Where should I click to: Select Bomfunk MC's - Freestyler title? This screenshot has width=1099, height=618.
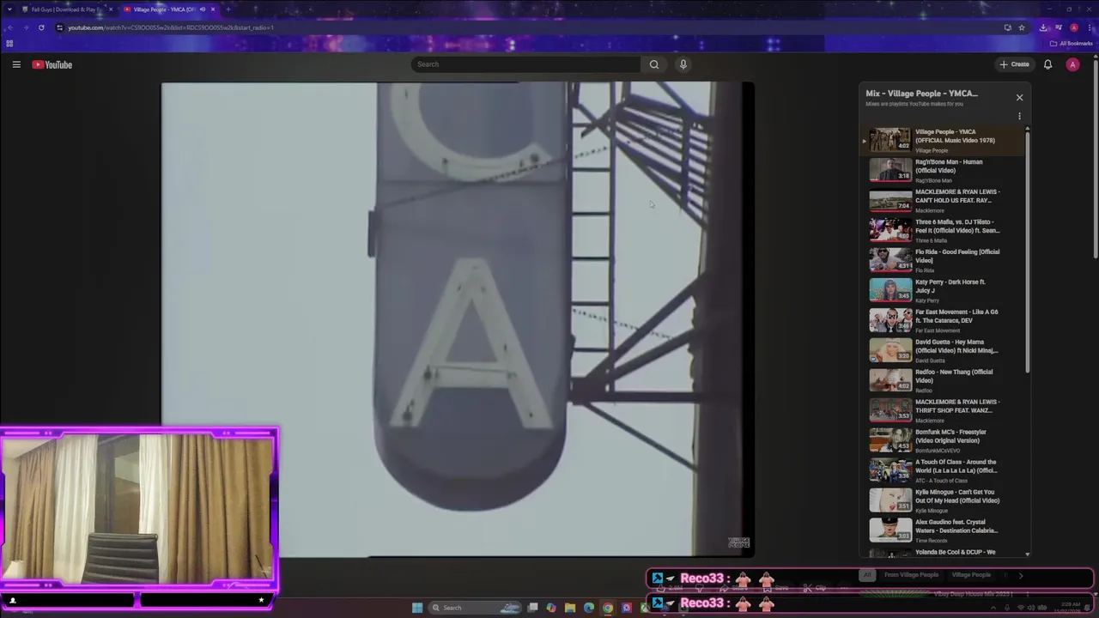(950, 436)
